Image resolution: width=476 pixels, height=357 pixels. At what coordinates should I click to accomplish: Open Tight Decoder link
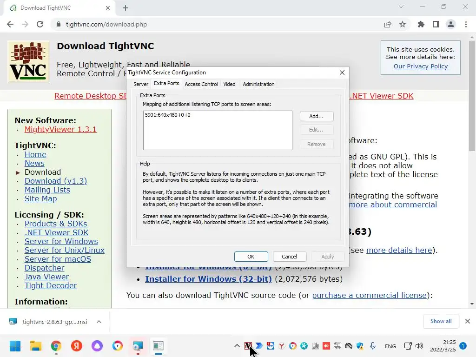[51, 286]
